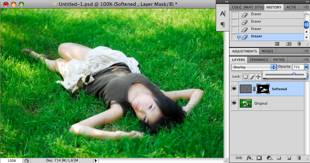Switch to the Styles tab
Image resolution: width=310 pixels, height=163 pixels.
259,7
